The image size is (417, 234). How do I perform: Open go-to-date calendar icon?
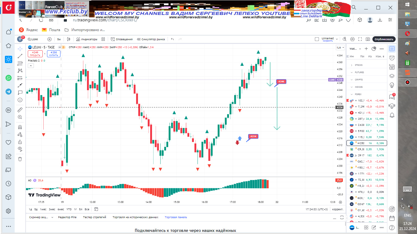(x=96, y=209)
